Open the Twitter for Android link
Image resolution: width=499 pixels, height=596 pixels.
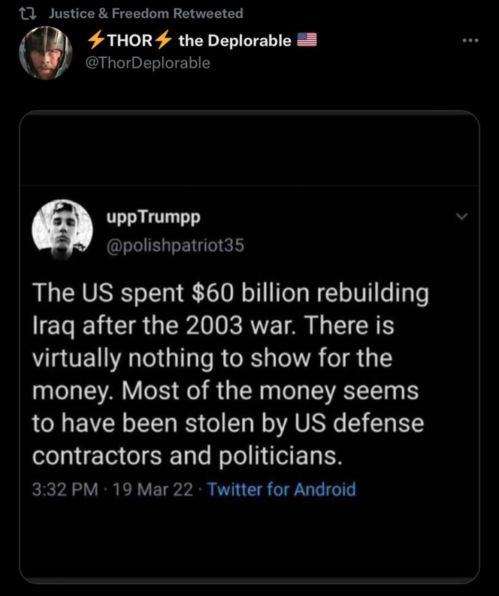[281, 490]
